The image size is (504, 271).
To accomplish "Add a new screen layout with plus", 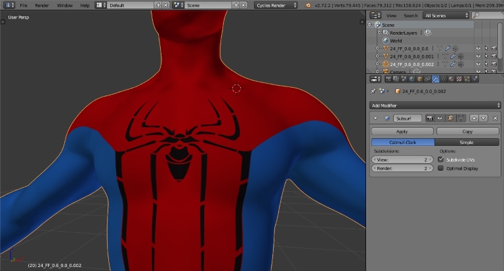I will coord(158,5).
